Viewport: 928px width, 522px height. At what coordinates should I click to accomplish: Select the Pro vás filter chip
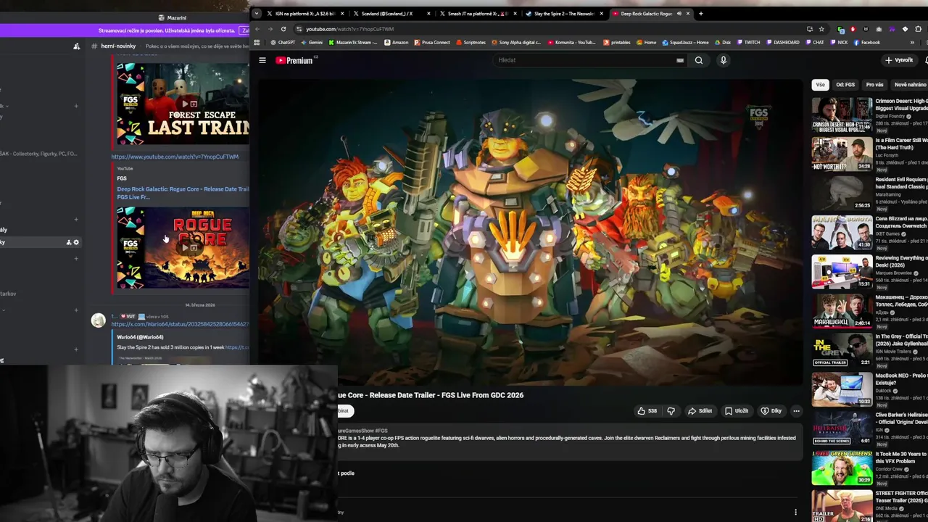[875, 85]
